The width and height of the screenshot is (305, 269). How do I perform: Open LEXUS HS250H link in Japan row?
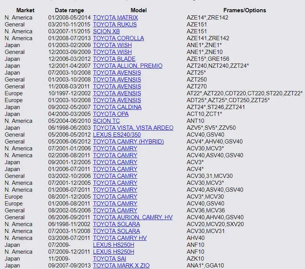tap(114, 245)
